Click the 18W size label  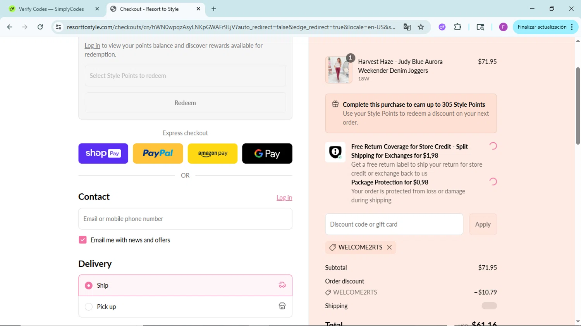click(x=364, y=79)
